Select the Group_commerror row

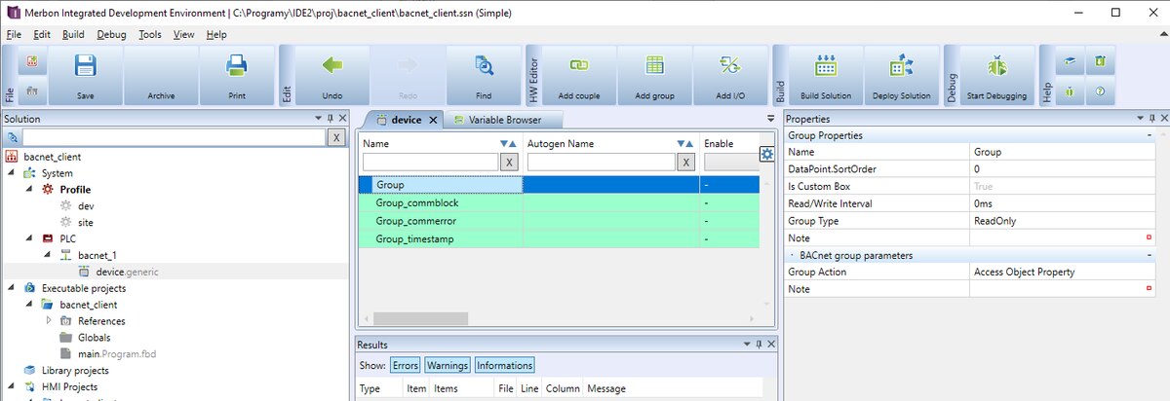pyautogui.click(x=416, y=221)
